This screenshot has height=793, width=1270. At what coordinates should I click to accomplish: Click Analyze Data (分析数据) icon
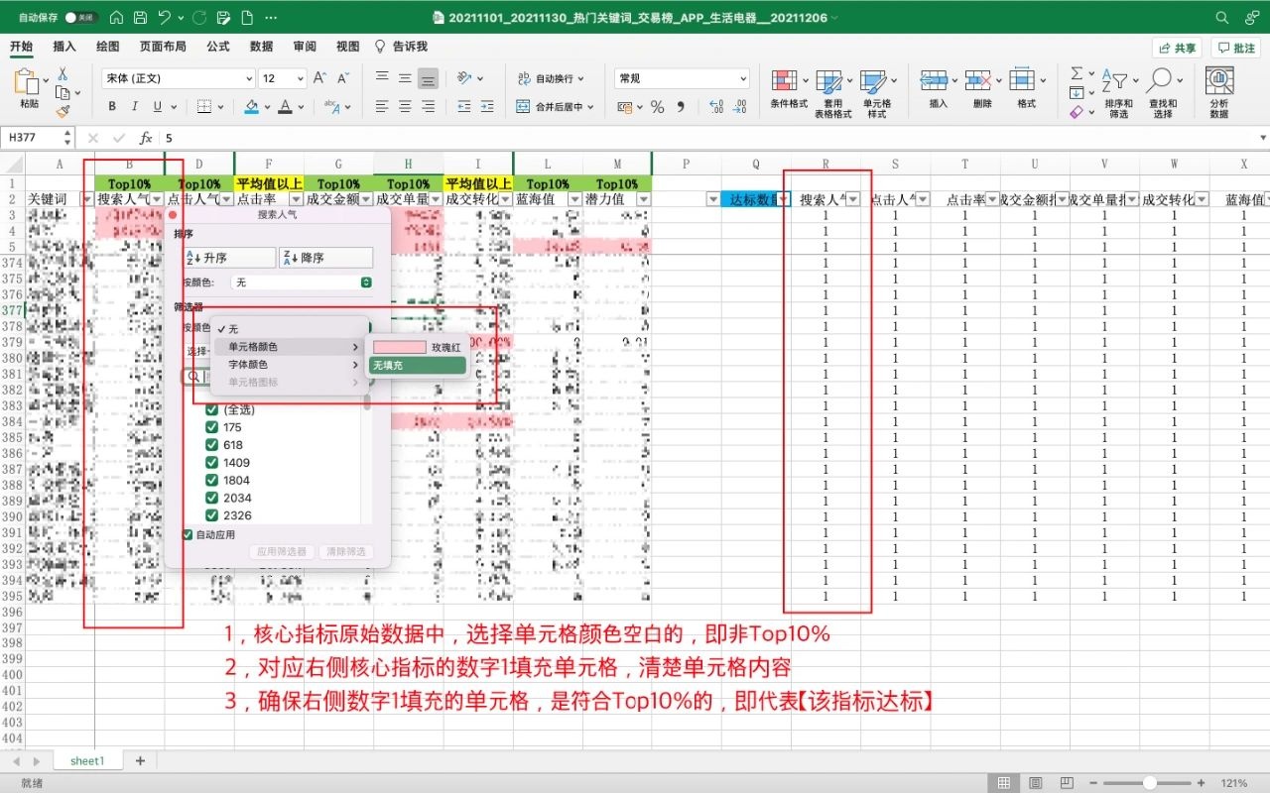(x=1219, y=93)
